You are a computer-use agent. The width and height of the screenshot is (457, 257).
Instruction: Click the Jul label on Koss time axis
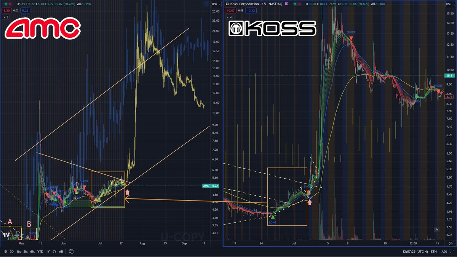click(x=294, y=243)
